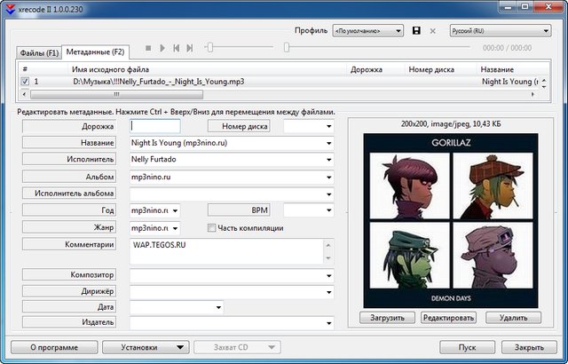Click the next track icon
The image size is (568, 364).
pos(191,48)
